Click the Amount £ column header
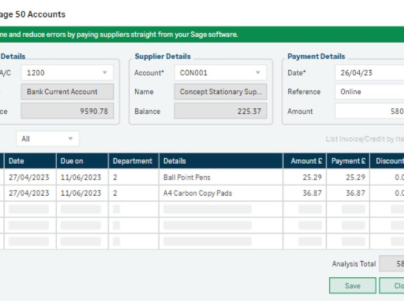 (x=305, y=161)
